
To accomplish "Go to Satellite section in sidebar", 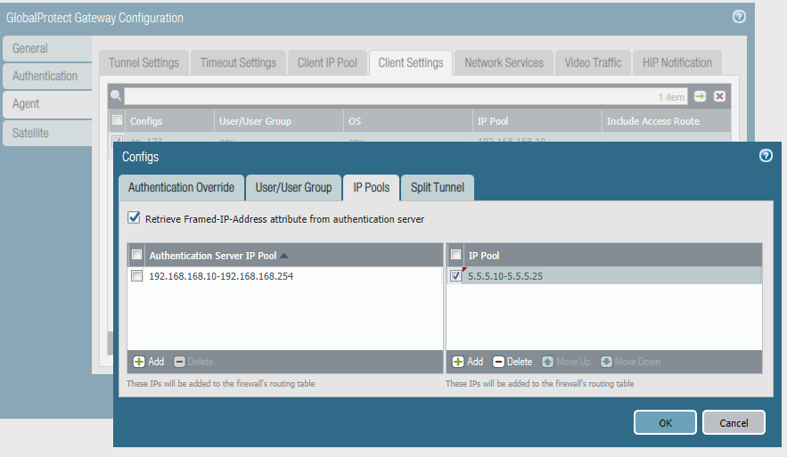I will click(x=47, y=133).
